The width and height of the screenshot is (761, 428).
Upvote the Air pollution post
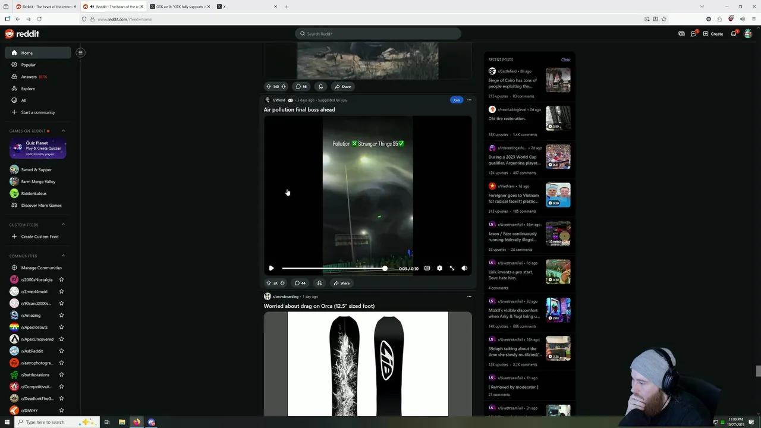point(268,283)
